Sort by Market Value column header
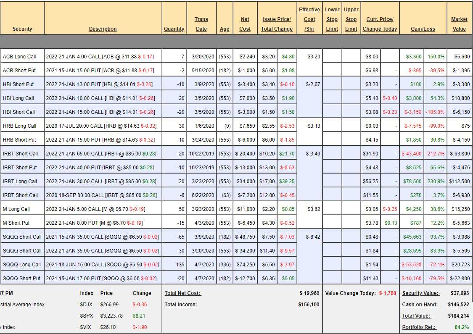473x334 pixels. (x=459, y=24)
